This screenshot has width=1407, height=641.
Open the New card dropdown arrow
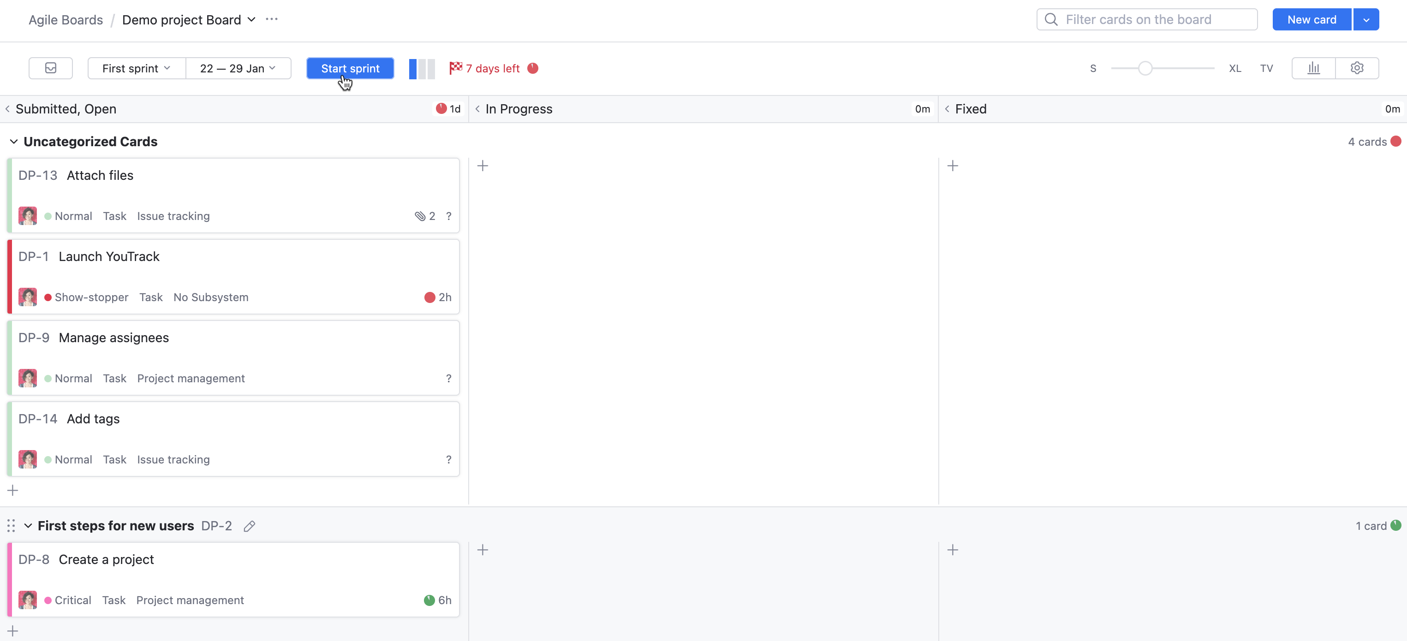(1366, 19)
